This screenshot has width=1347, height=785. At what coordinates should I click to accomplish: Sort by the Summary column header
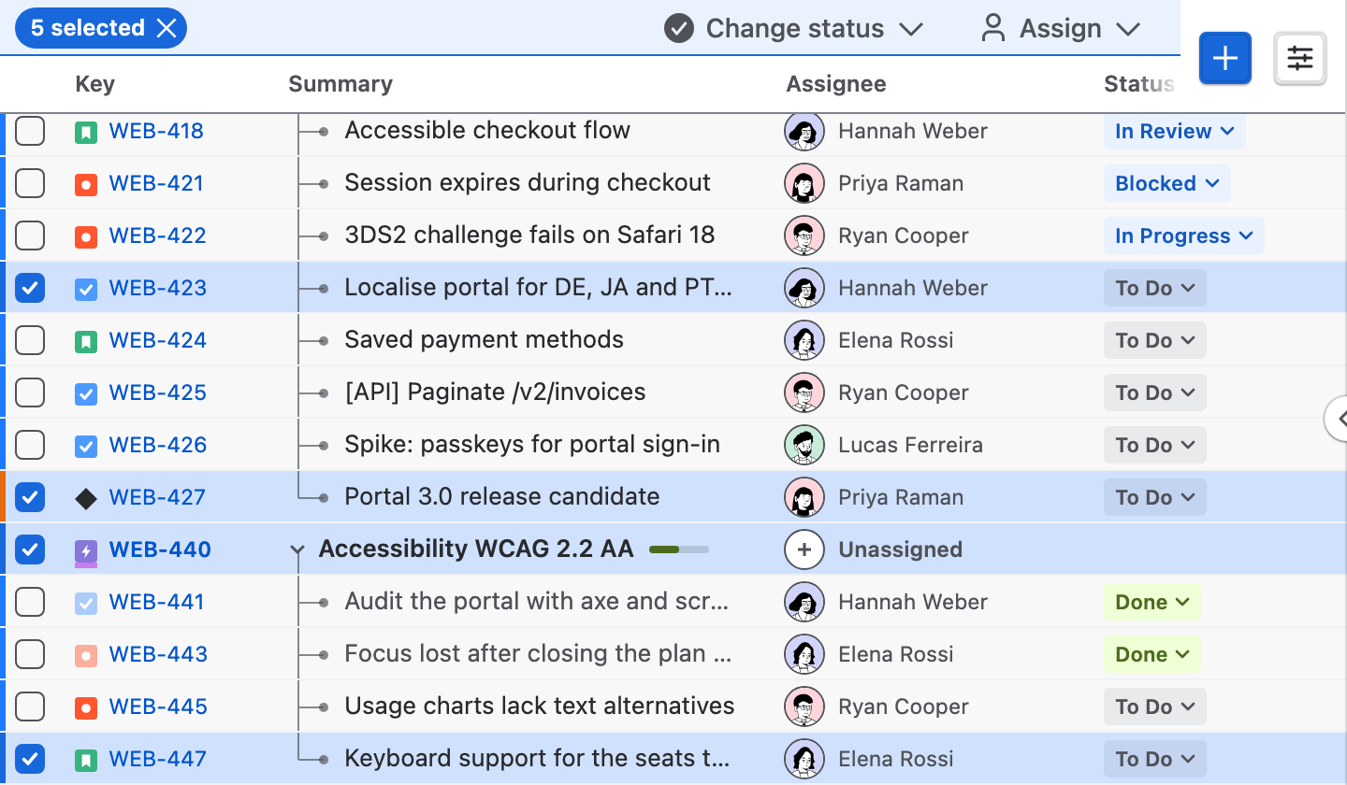coord(340,84)
